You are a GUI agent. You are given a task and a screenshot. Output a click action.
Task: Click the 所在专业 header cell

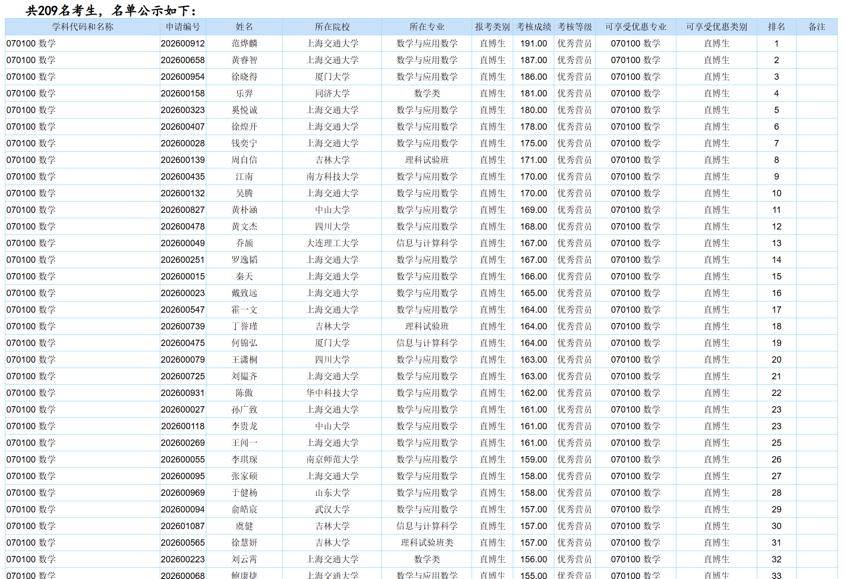click(426, 27)
